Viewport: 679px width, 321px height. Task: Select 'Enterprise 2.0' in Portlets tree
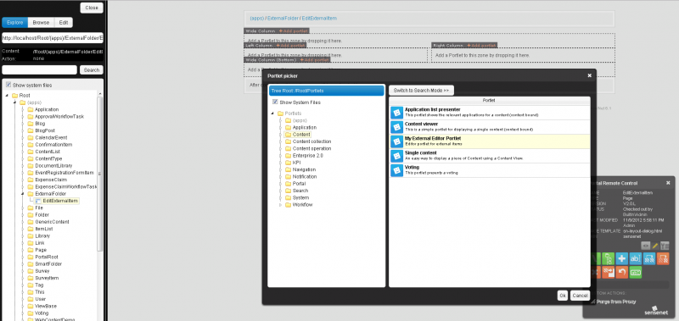308,156
